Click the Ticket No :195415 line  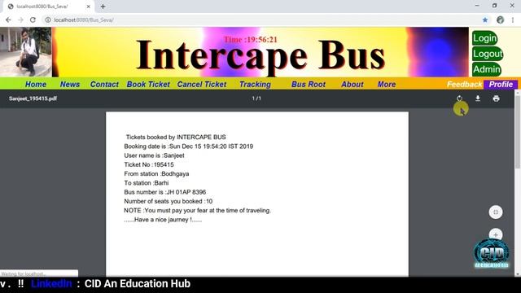pyautogui.click(x=149, y=164)
